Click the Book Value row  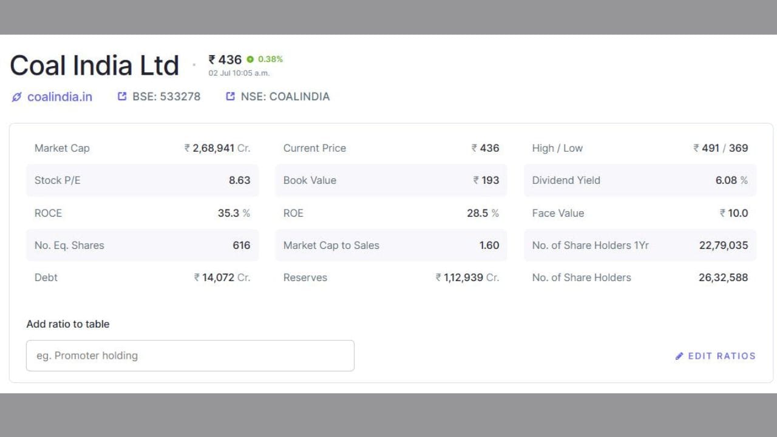(391, 180)
